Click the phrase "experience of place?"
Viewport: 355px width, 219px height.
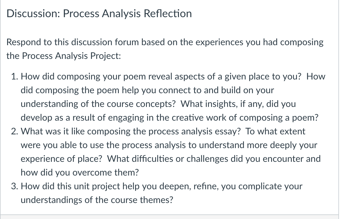61,159
